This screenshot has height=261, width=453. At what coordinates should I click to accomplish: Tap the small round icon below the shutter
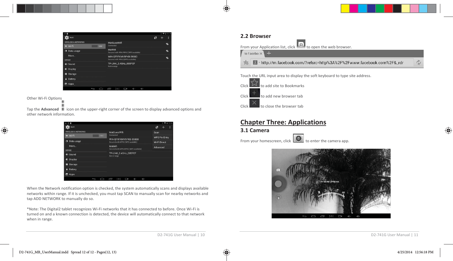click(x=278, y=197)
